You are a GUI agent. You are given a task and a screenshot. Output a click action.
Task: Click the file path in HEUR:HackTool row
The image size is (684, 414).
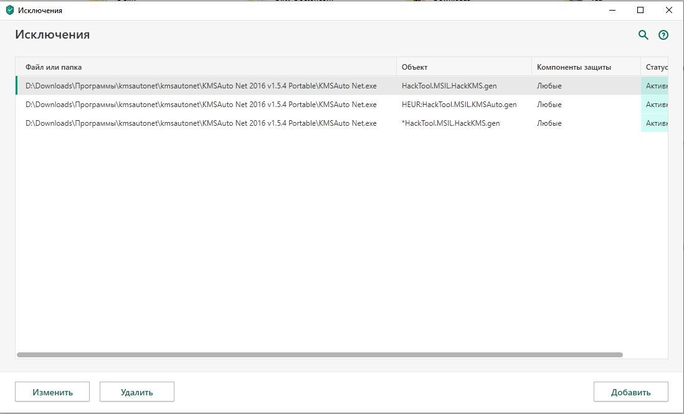click(x=201, y=105)
